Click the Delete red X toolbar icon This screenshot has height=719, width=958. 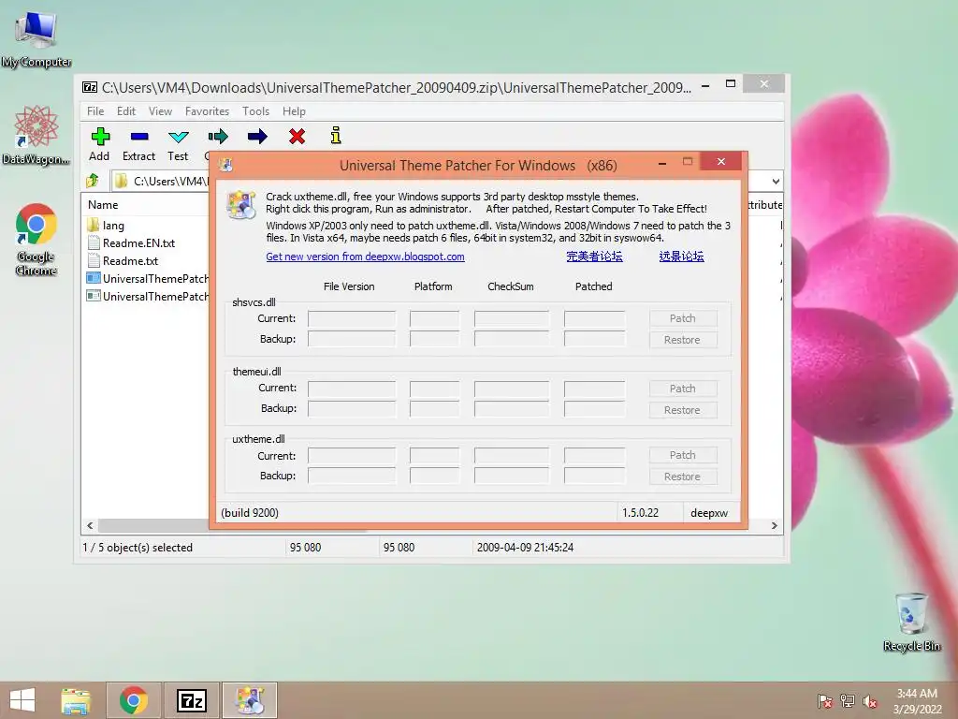[297, 137]
